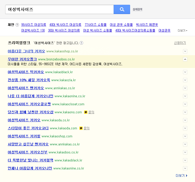Expand the 여성빅사이즈 카카오 kakaoda.co.kr row
This screenshot has width=195, height=182.
point(185,120)
